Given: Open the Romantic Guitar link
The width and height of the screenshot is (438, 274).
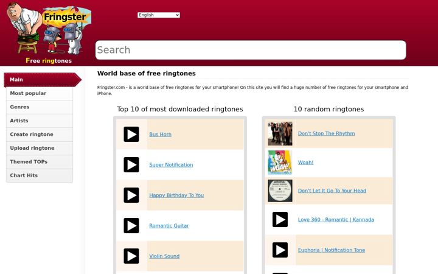Looking at the screenshot, I should 169,226.
